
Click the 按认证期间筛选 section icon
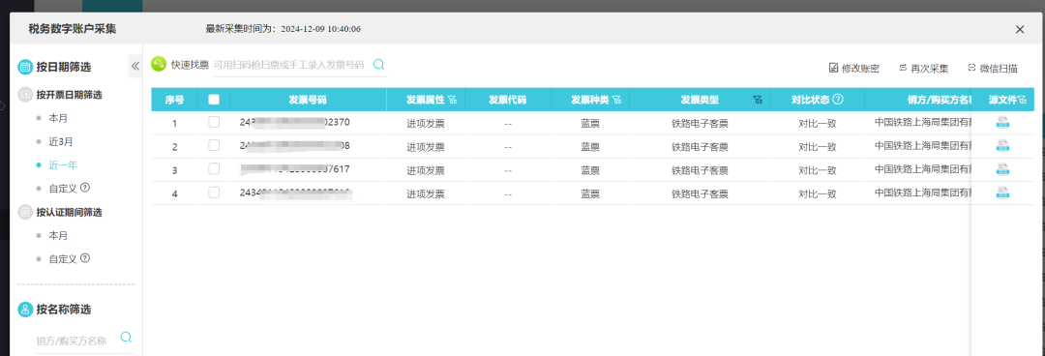[x=25, y=212]
